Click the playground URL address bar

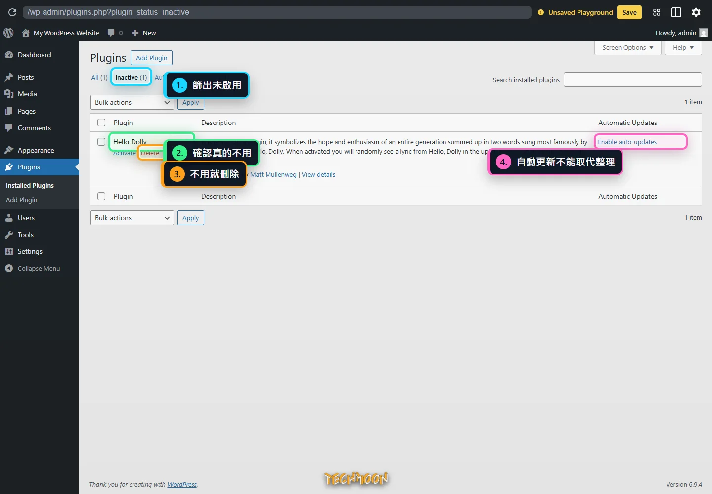277,12
